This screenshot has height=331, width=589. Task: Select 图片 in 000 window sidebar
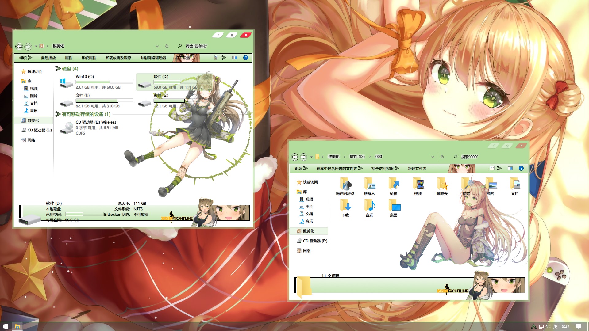point(306,207)
